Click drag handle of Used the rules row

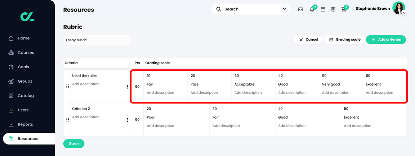(x=67, y=87)
